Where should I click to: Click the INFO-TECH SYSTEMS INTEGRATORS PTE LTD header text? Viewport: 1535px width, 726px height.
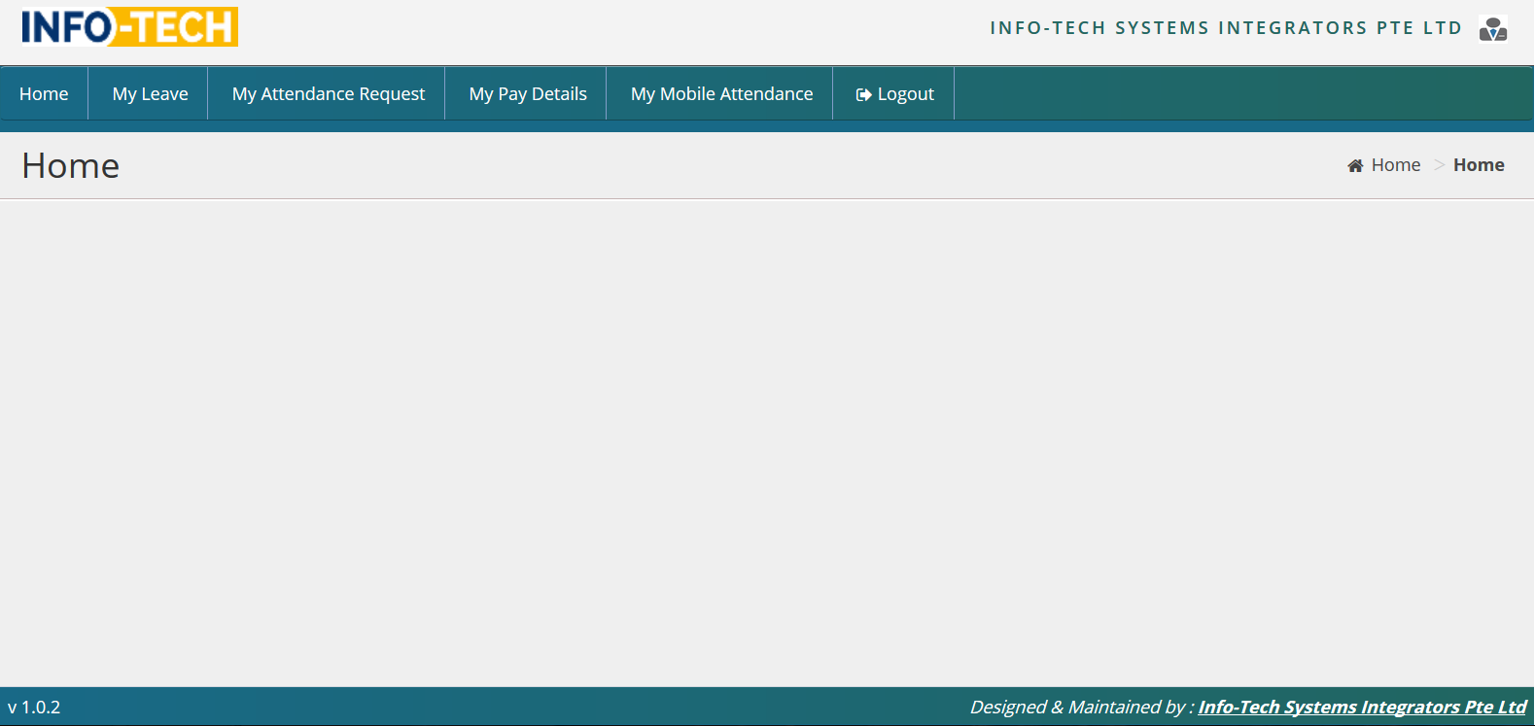pyautogui.click(x=1225, y=28)
